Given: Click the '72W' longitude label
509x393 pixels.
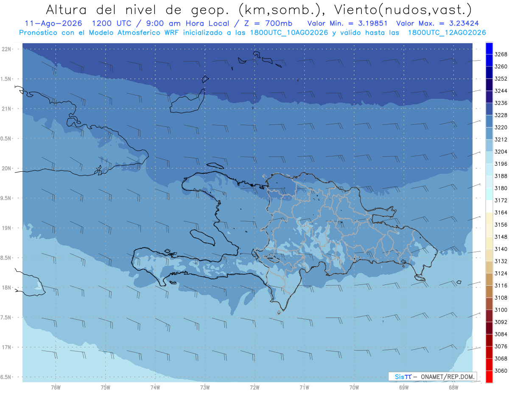Looking at the screenshot, I should tap(255, 387).
